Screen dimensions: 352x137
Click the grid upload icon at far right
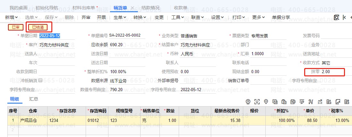[x=347, y=102]
